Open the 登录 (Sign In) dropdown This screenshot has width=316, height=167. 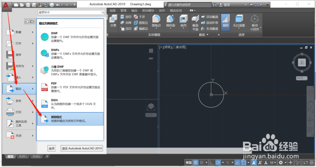point(246,5)
